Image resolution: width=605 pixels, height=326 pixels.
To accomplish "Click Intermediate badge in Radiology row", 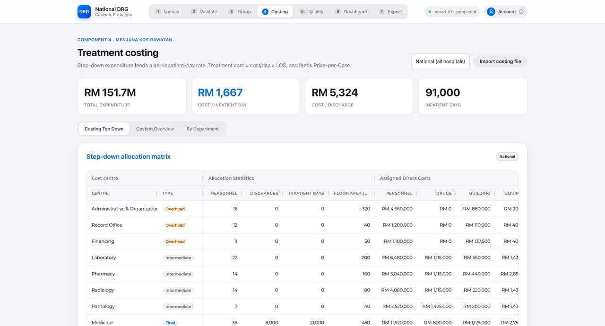I will (178, 291).
